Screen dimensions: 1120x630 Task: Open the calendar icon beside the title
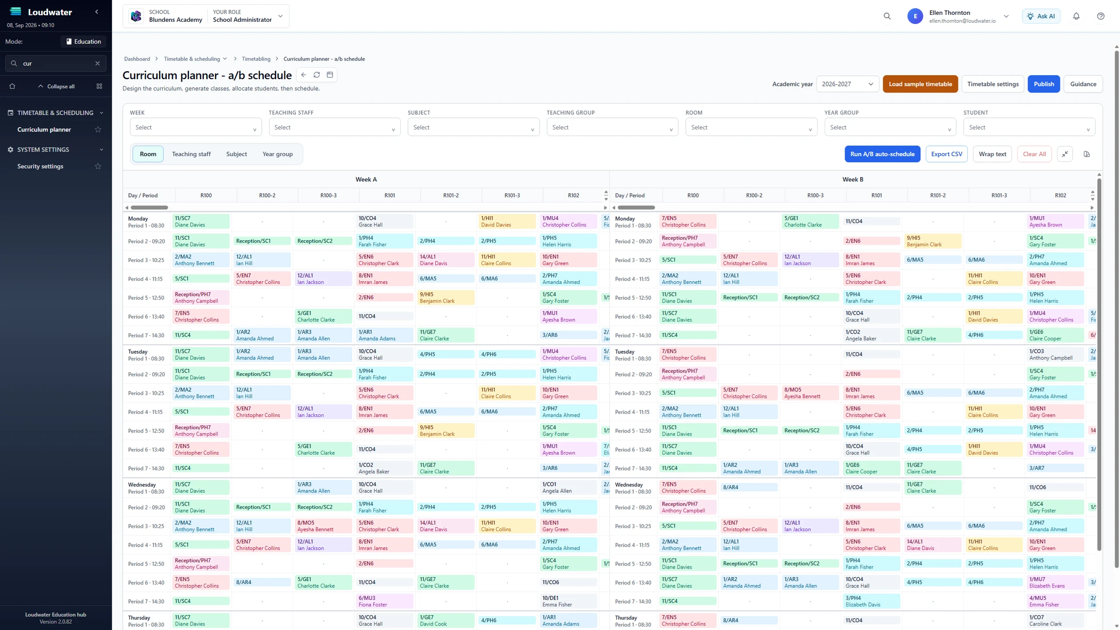[330, 75]
